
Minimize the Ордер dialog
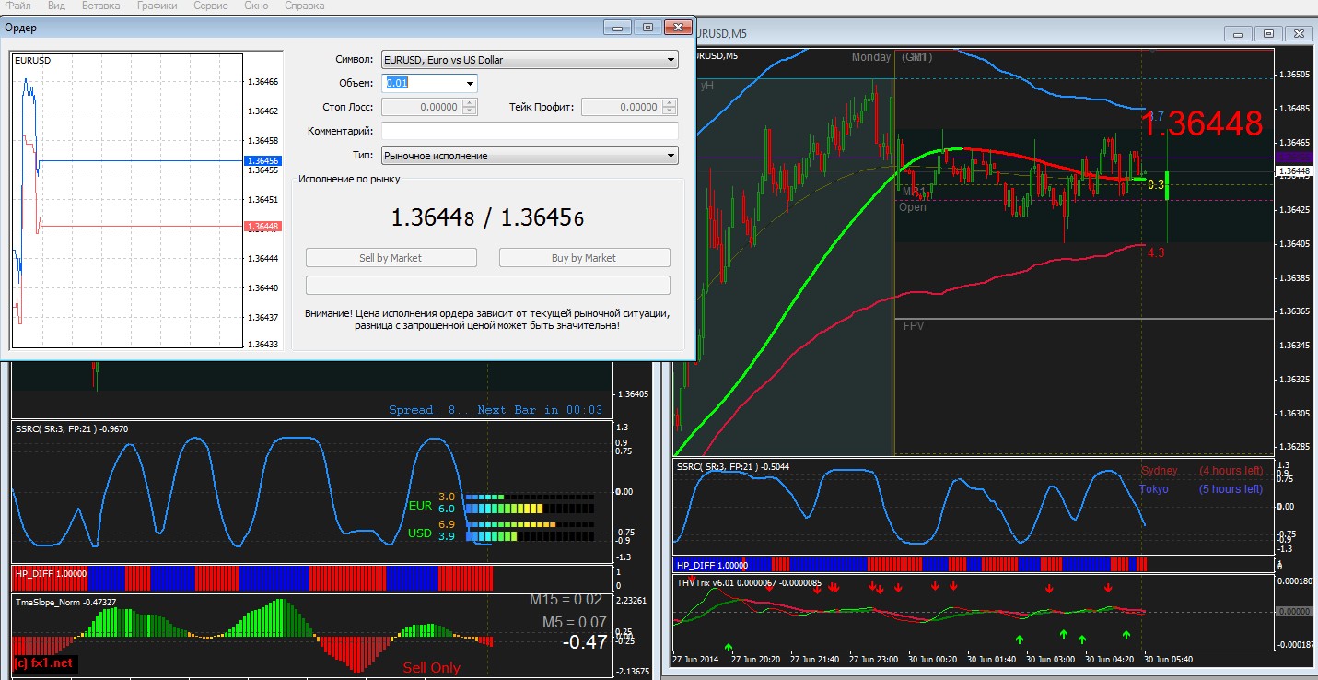tap(617, 28)
